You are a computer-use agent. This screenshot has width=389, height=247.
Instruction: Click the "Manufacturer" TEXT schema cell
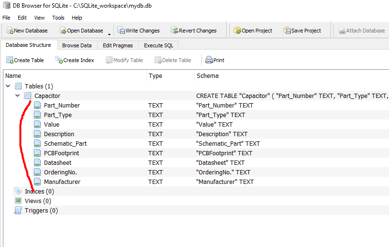(225, 182)
